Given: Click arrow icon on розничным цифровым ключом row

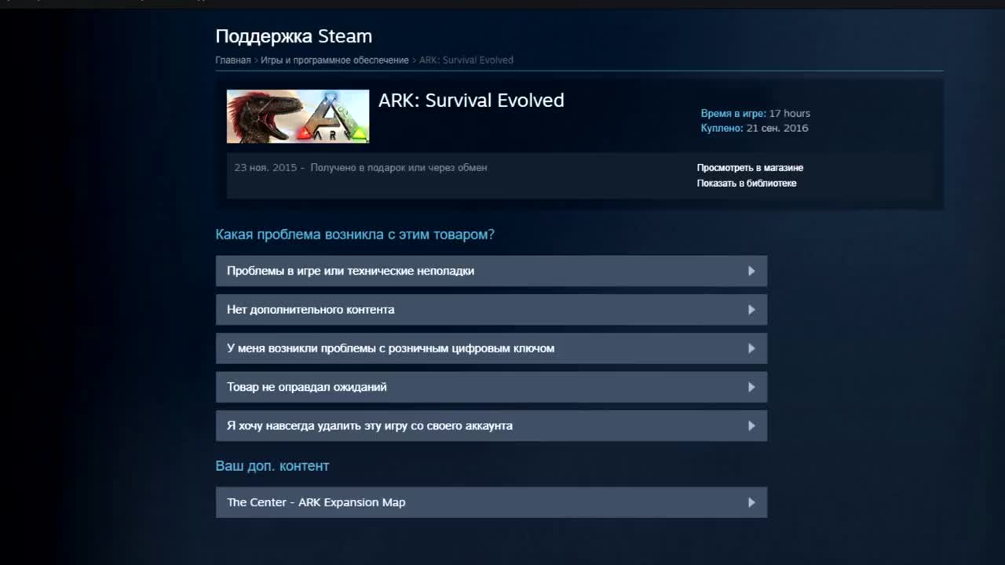Looking at the screenshot, I should (751, 348).
